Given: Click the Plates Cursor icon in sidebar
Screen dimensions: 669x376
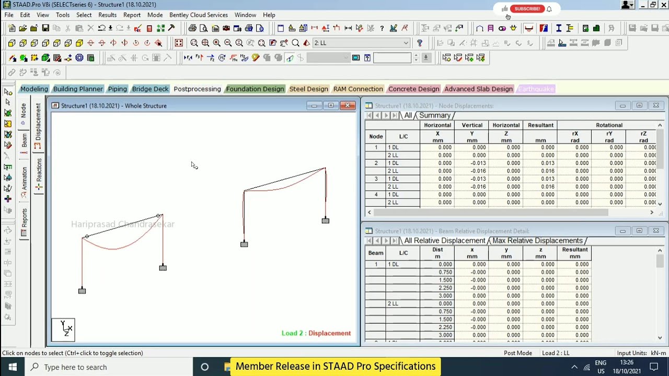Looking at the screenshot, I should (x=8, y=113).
